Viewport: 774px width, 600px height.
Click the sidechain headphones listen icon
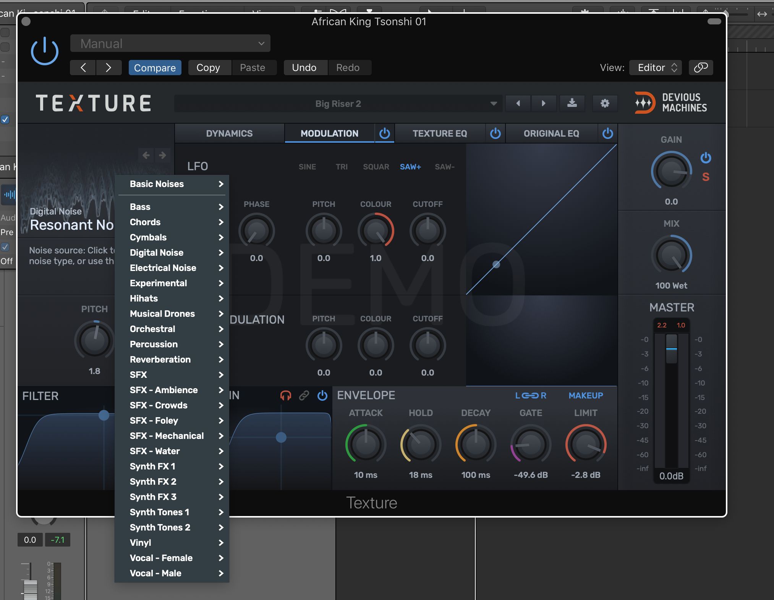(x=285, y=395)
